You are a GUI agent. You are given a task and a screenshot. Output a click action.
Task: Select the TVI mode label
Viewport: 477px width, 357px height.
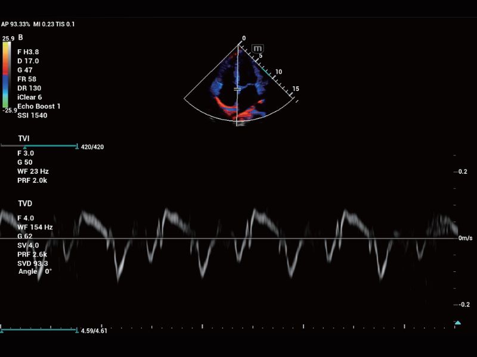click(24, 138)
